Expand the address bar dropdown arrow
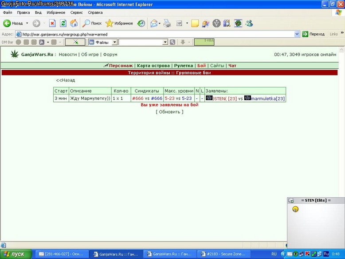The image size is (345, 259). click(297, 34)
